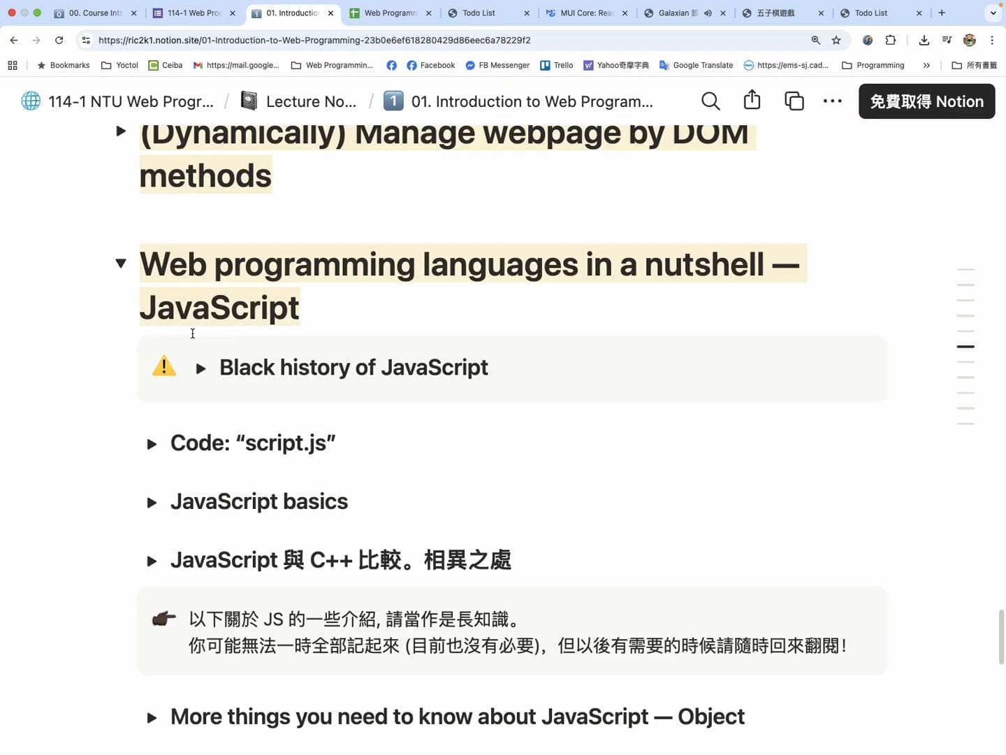
Task: Open the three-dots page options menu
Action: tap(832, 101)
